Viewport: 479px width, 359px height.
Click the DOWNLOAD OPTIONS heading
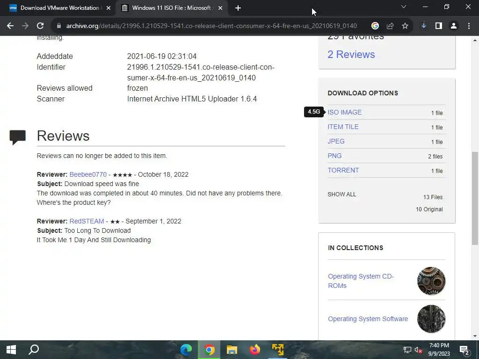[x=363, y=93]
